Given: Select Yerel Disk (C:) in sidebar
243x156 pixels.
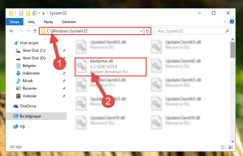Looking at the screenshot, I should click(34, 51).
